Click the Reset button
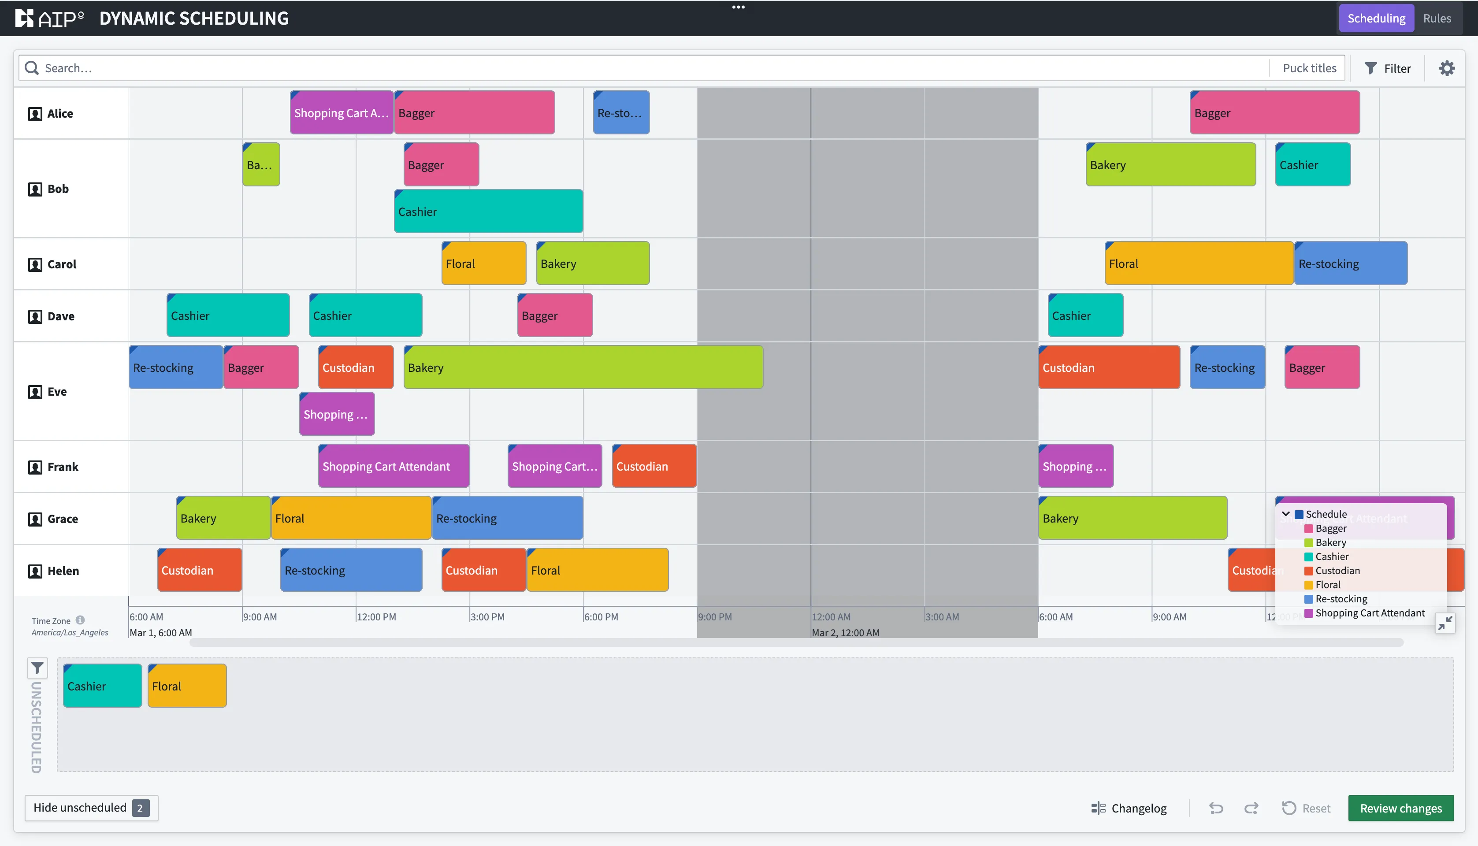Viewport: 1478px width, 846px height. point(1306,808)
